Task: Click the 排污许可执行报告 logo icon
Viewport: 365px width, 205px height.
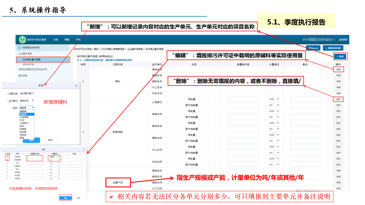Action: pos(23,40)
